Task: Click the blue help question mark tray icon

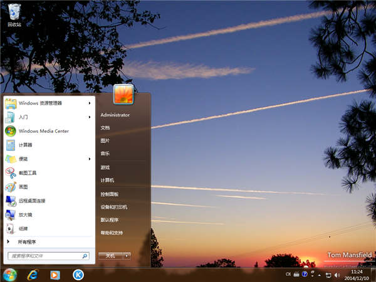Action: pyautogui.click(x=305, y=274)
